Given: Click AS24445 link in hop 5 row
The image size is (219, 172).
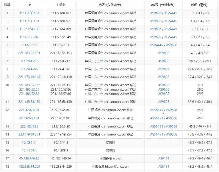Looking at the screenshot, I should (x=157, y=45).
